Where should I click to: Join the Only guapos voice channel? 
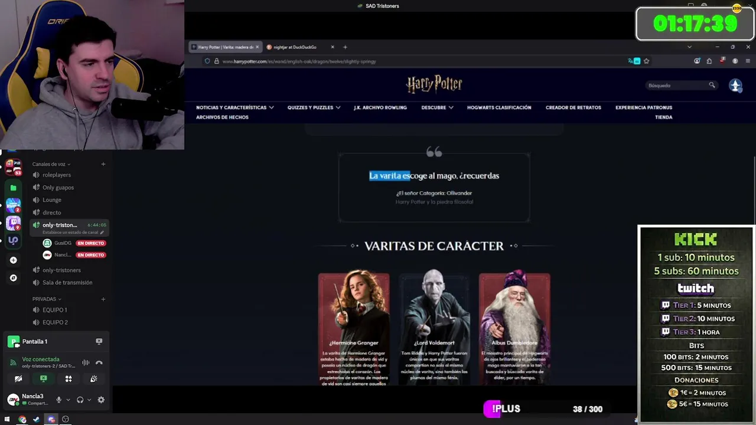[69, 187]
